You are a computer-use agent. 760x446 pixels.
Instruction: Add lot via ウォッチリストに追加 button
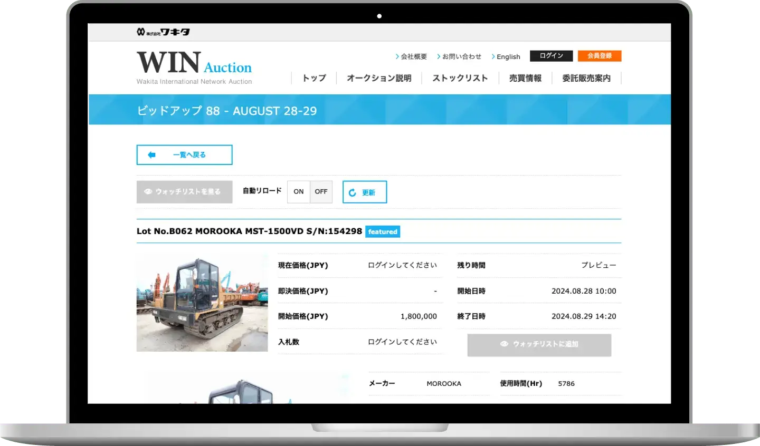(x=539, y=345)
